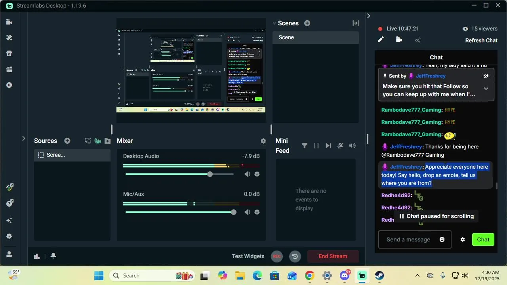Click Test Widgets
The height and width of the screenshot is (285, 507).
[x=248, y=256]
